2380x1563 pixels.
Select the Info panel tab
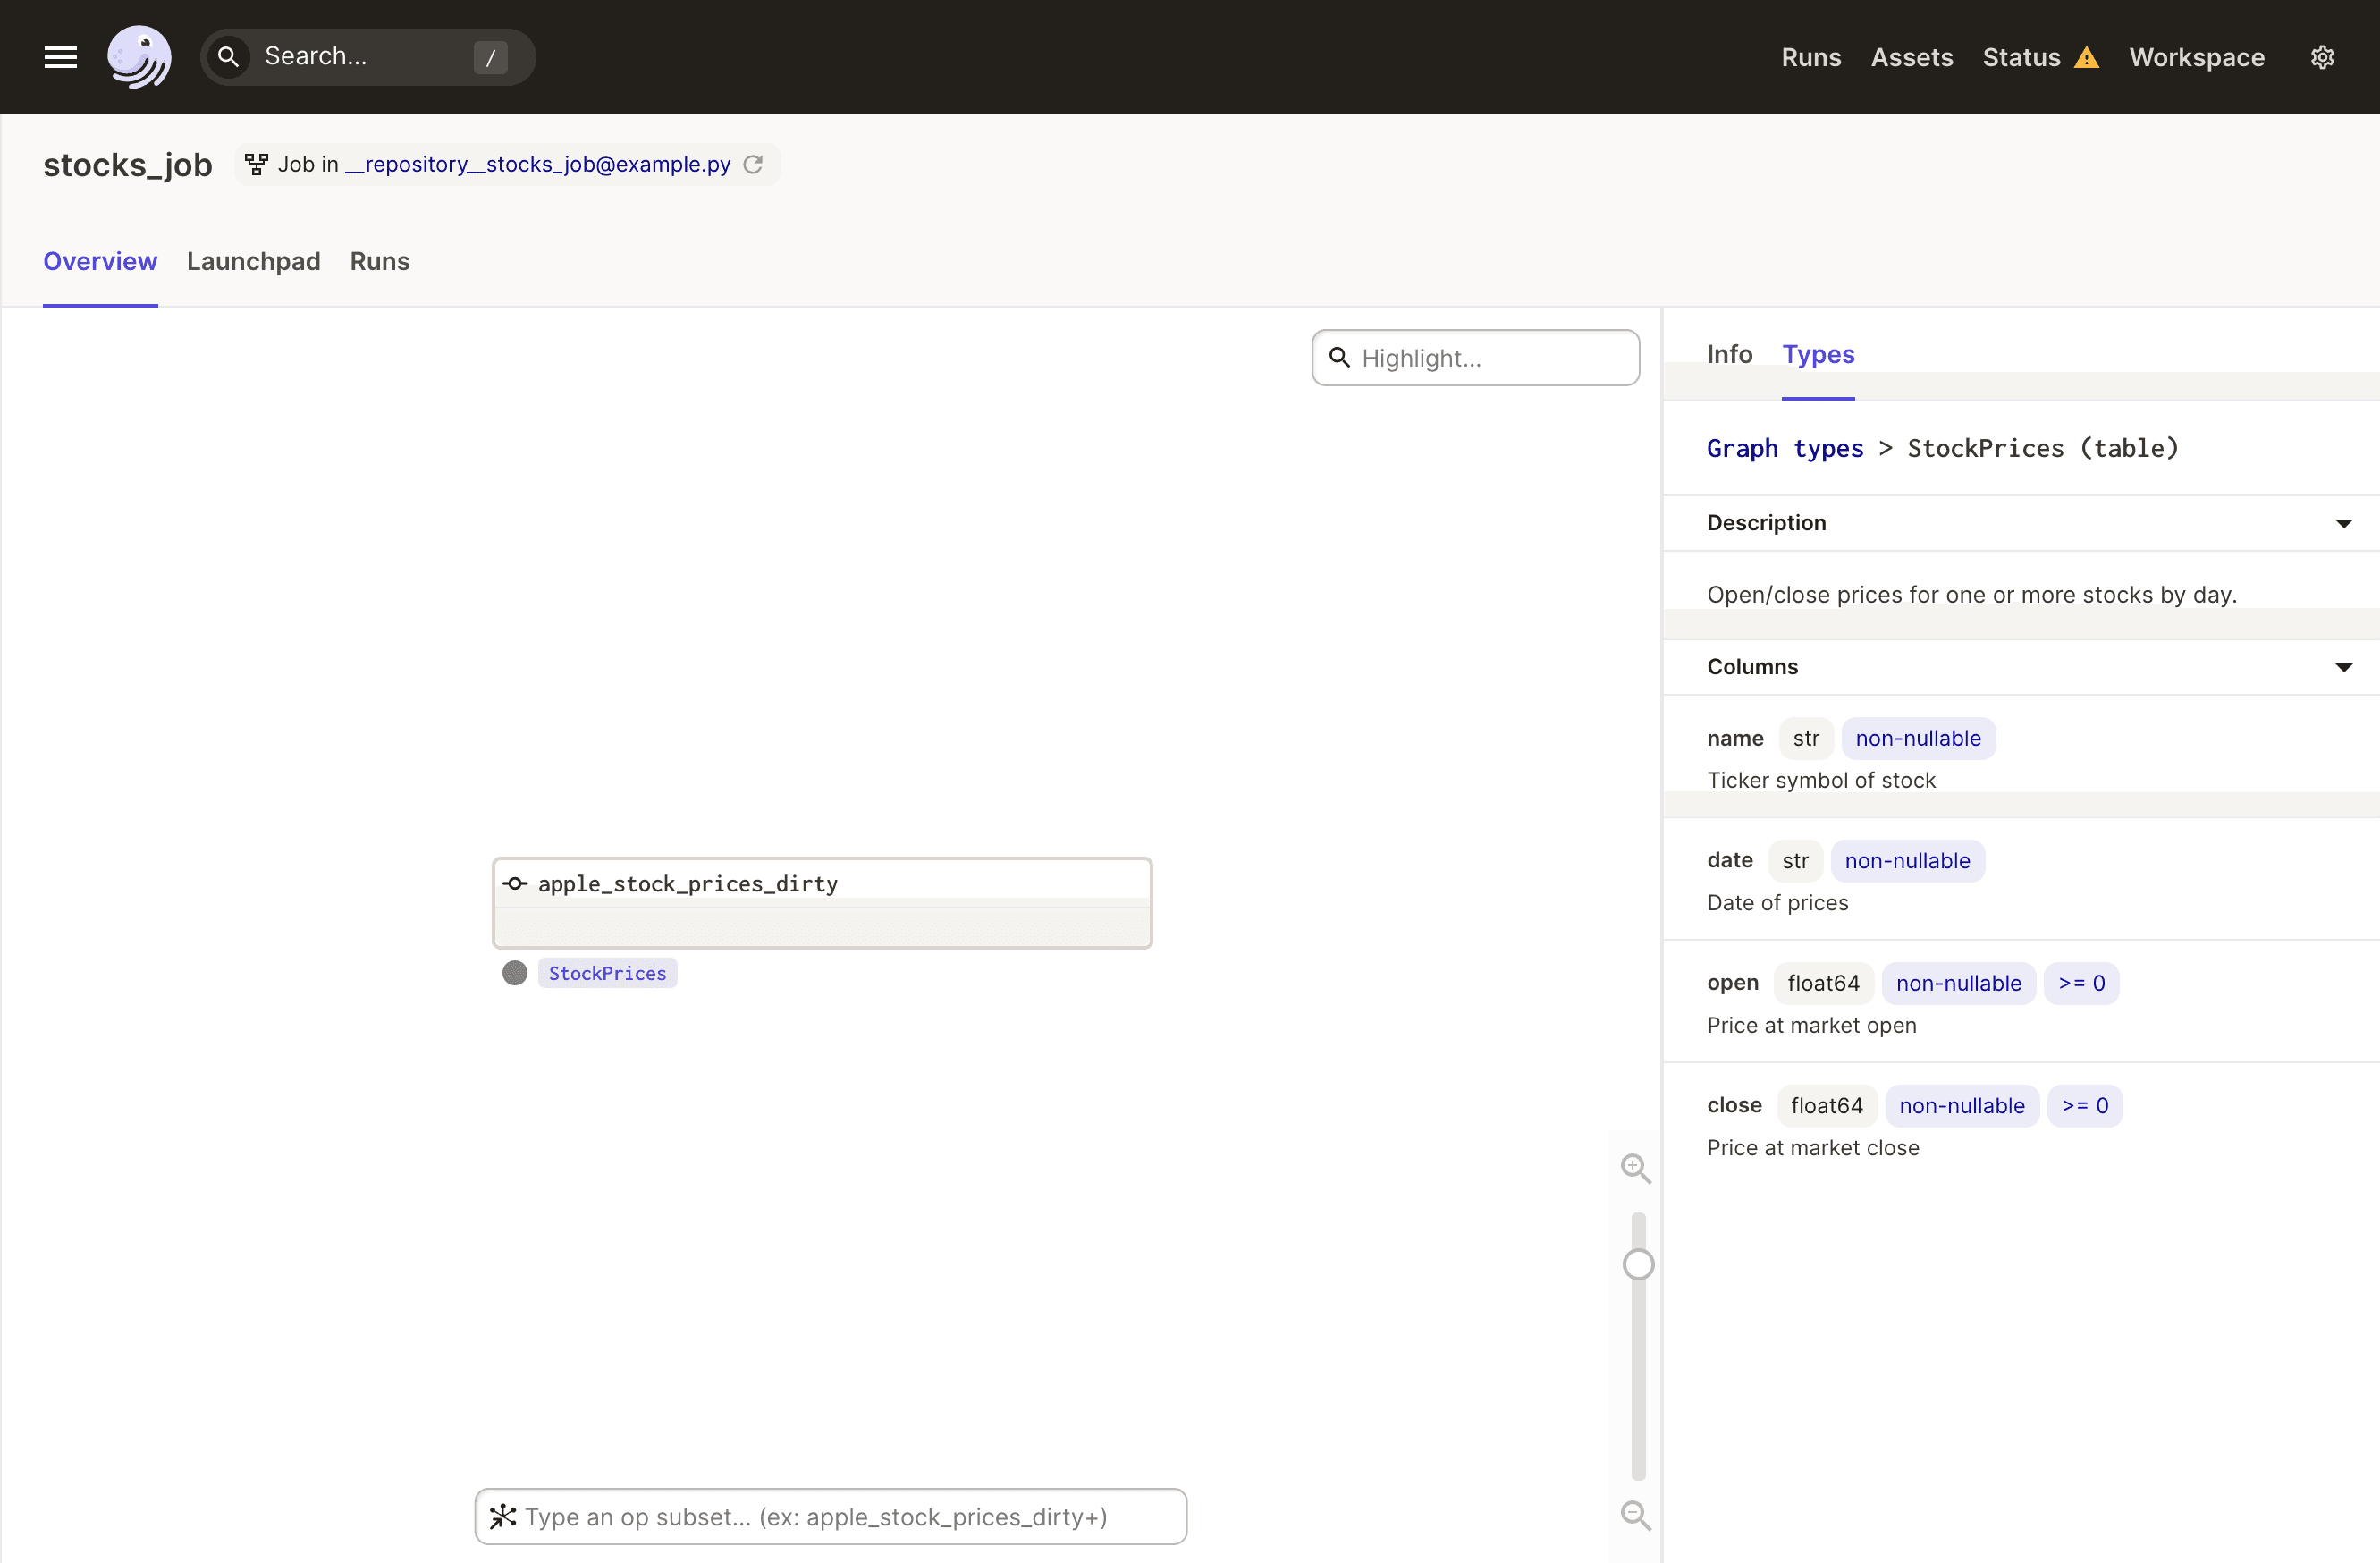pyautogui.click(x=1730, y=354)
